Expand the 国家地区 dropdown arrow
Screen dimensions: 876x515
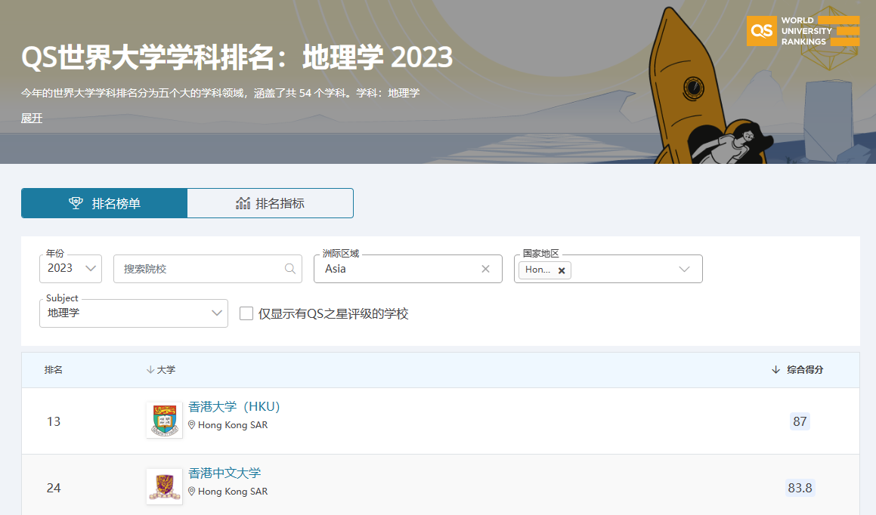[684, 269]
